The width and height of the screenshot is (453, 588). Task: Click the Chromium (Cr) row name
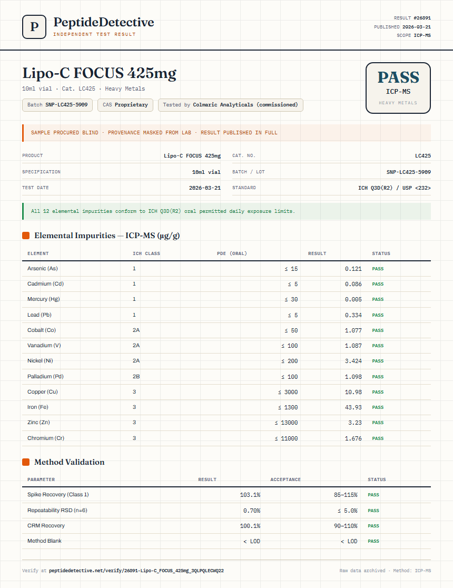pyautogui.click(x=46, y=438)
